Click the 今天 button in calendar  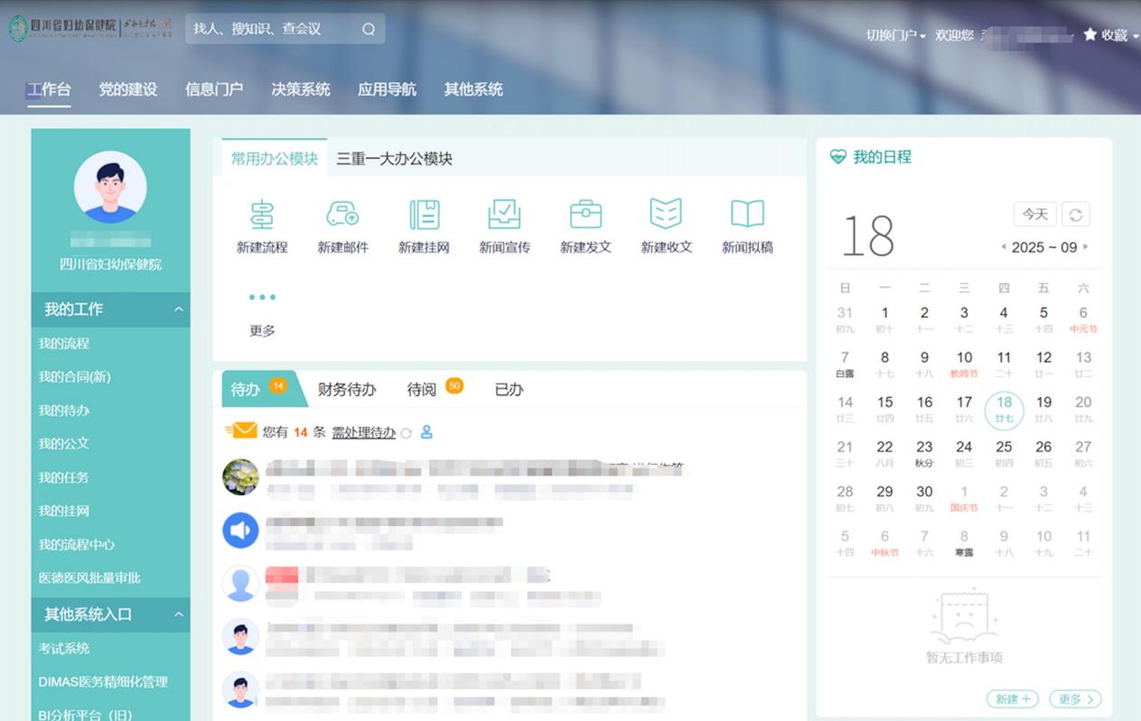[1034, 215]
